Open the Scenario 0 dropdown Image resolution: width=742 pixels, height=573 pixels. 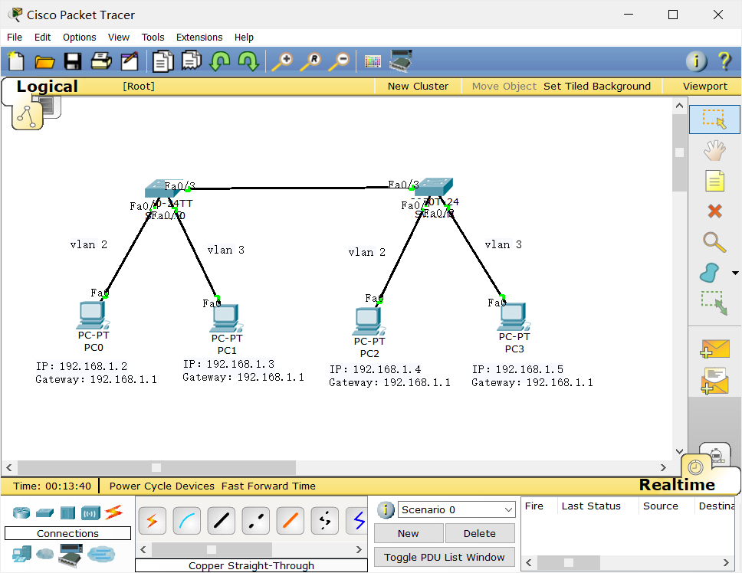[456, 509]
